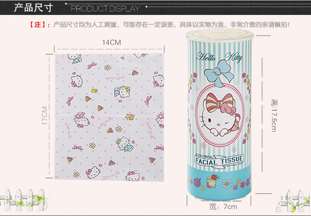Click the 宽: 7cm width label
This screenshot has width=311, height=216.
pyautogui.click(x=224, y=206)
